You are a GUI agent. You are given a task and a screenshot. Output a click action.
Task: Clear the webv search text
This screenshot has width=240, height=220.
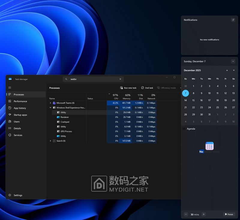pyautogui.click(x=120, y=79)
